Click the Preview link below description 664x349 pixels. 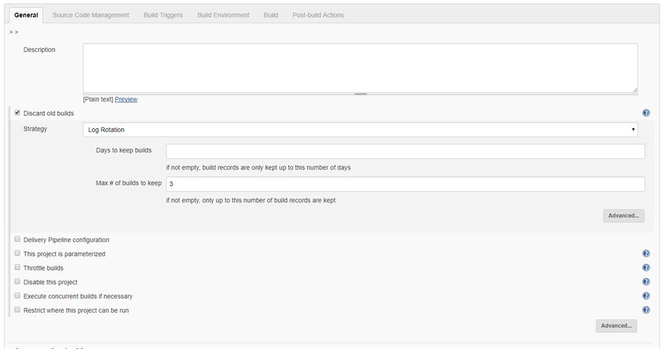click(x=126, y=100)
